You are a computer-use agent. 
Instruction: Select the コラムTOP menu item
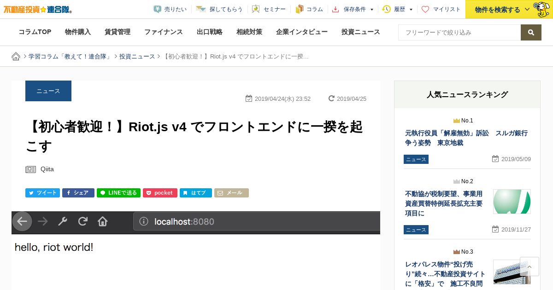[x=35, y=32]
